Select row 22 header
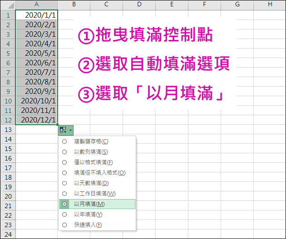This screenshot has height=239, width=286. click(x=8, y=215)
